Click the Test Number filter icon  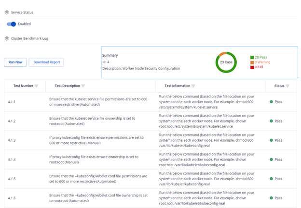coord(38,86)
